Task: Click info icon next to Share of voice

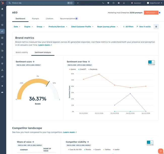Action: point(33,142)
